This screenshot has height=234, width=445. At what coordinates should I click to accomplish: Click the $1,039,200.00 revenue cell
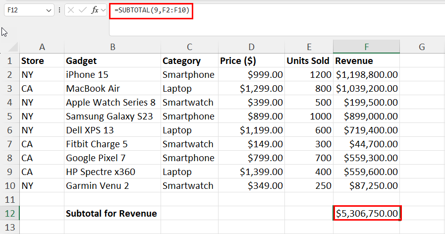pyautogui.click(x=366, y=89)
